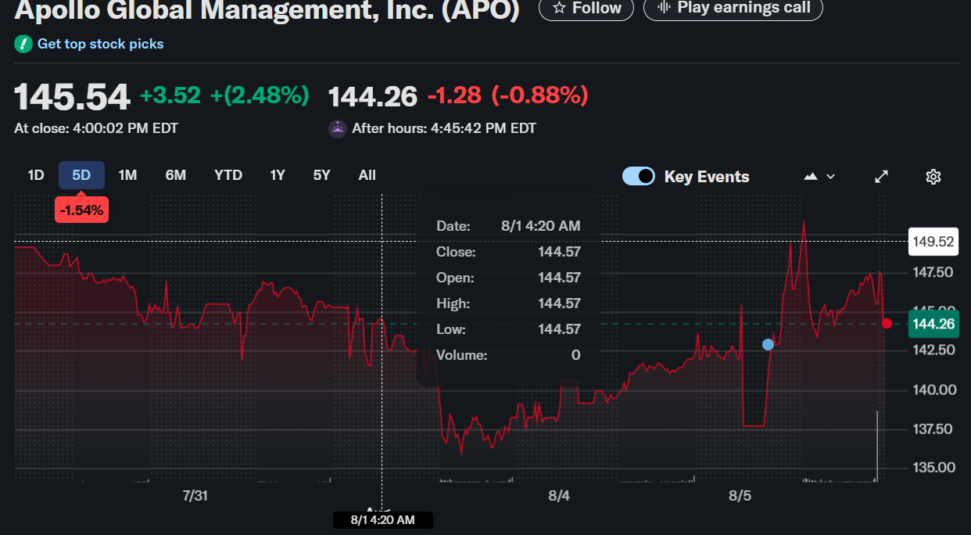
Task: Click the 147.50 price axis label
Action: coord(933,272)
